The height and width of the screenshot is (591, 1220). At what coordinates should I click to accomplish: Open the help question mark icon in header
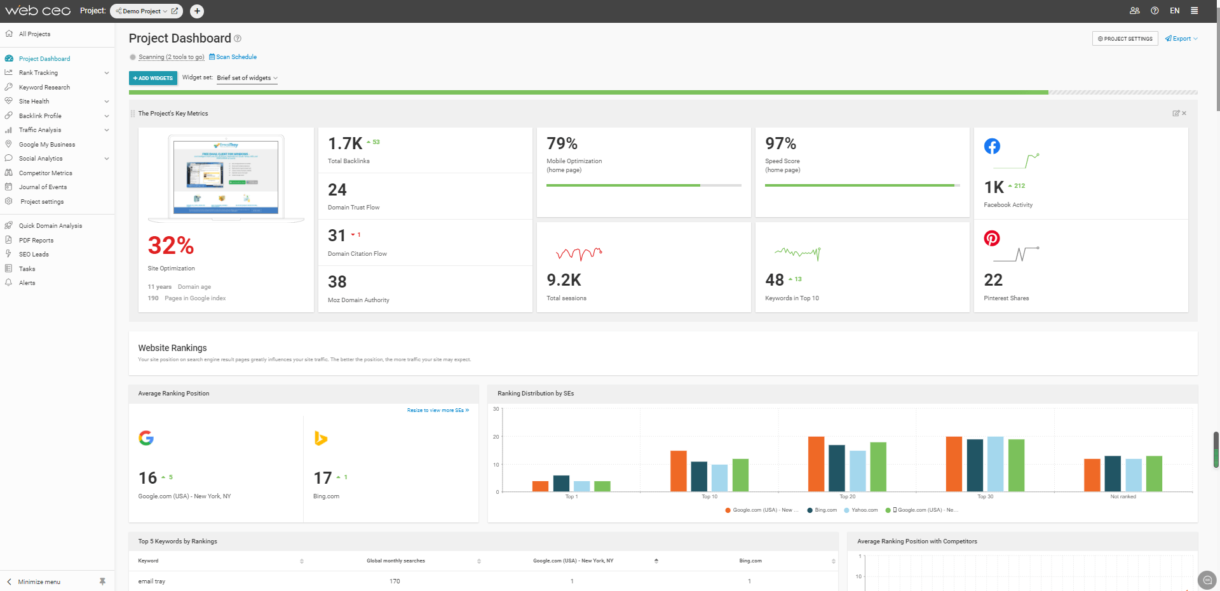(x=1155, y=11)
